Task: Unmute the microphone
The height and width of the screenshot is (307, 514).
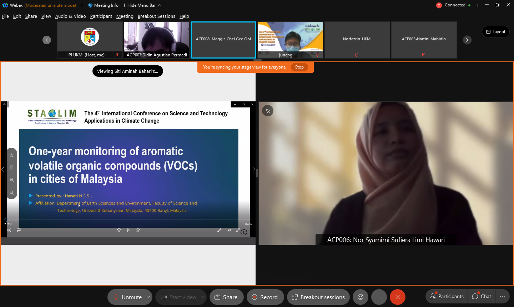Action: pos(127,297)
